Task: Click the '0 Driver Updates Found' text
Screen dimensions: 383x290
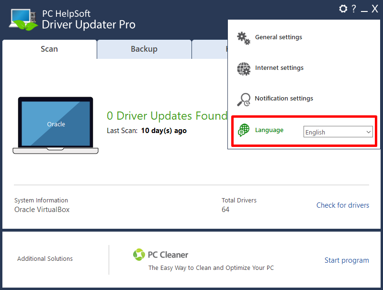Action: point(167,116)
